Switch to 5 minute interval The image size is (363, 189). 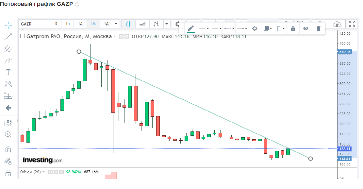[x=56, y=24]
